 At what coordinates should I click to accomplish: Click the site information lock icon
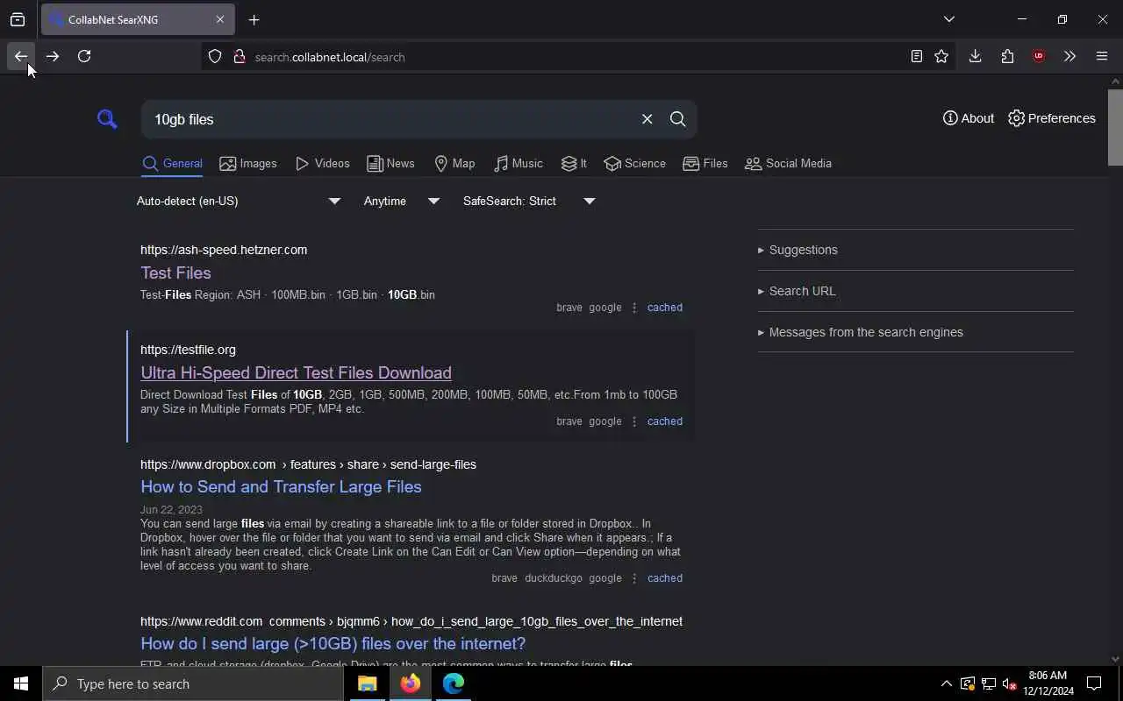[239, 57]
